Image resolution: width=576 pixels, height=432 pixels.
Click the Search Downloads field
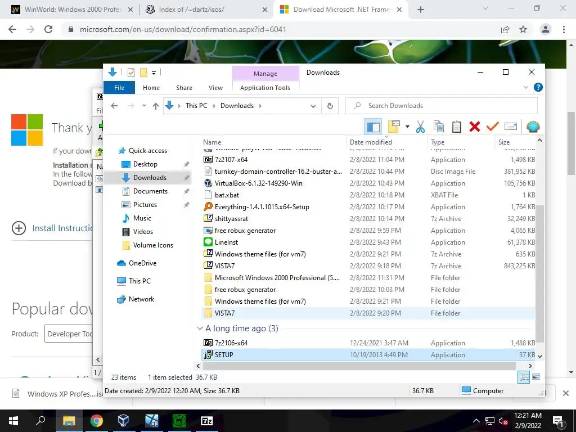(442, 106)
